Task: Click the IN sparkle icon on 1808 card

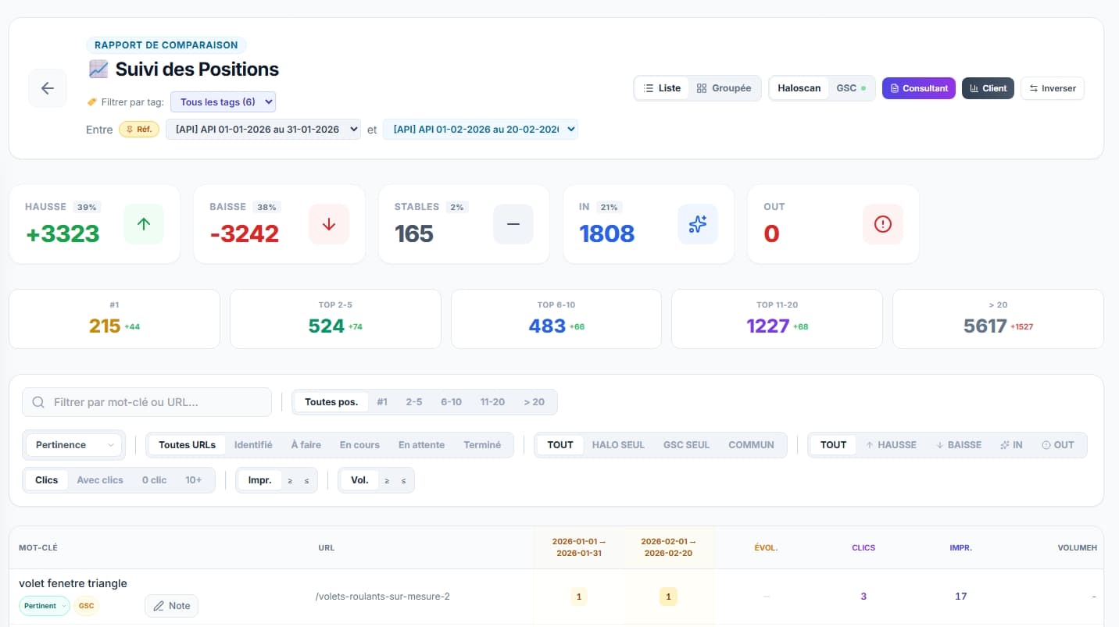Action: pyautogui.click(x=697, y=224)
